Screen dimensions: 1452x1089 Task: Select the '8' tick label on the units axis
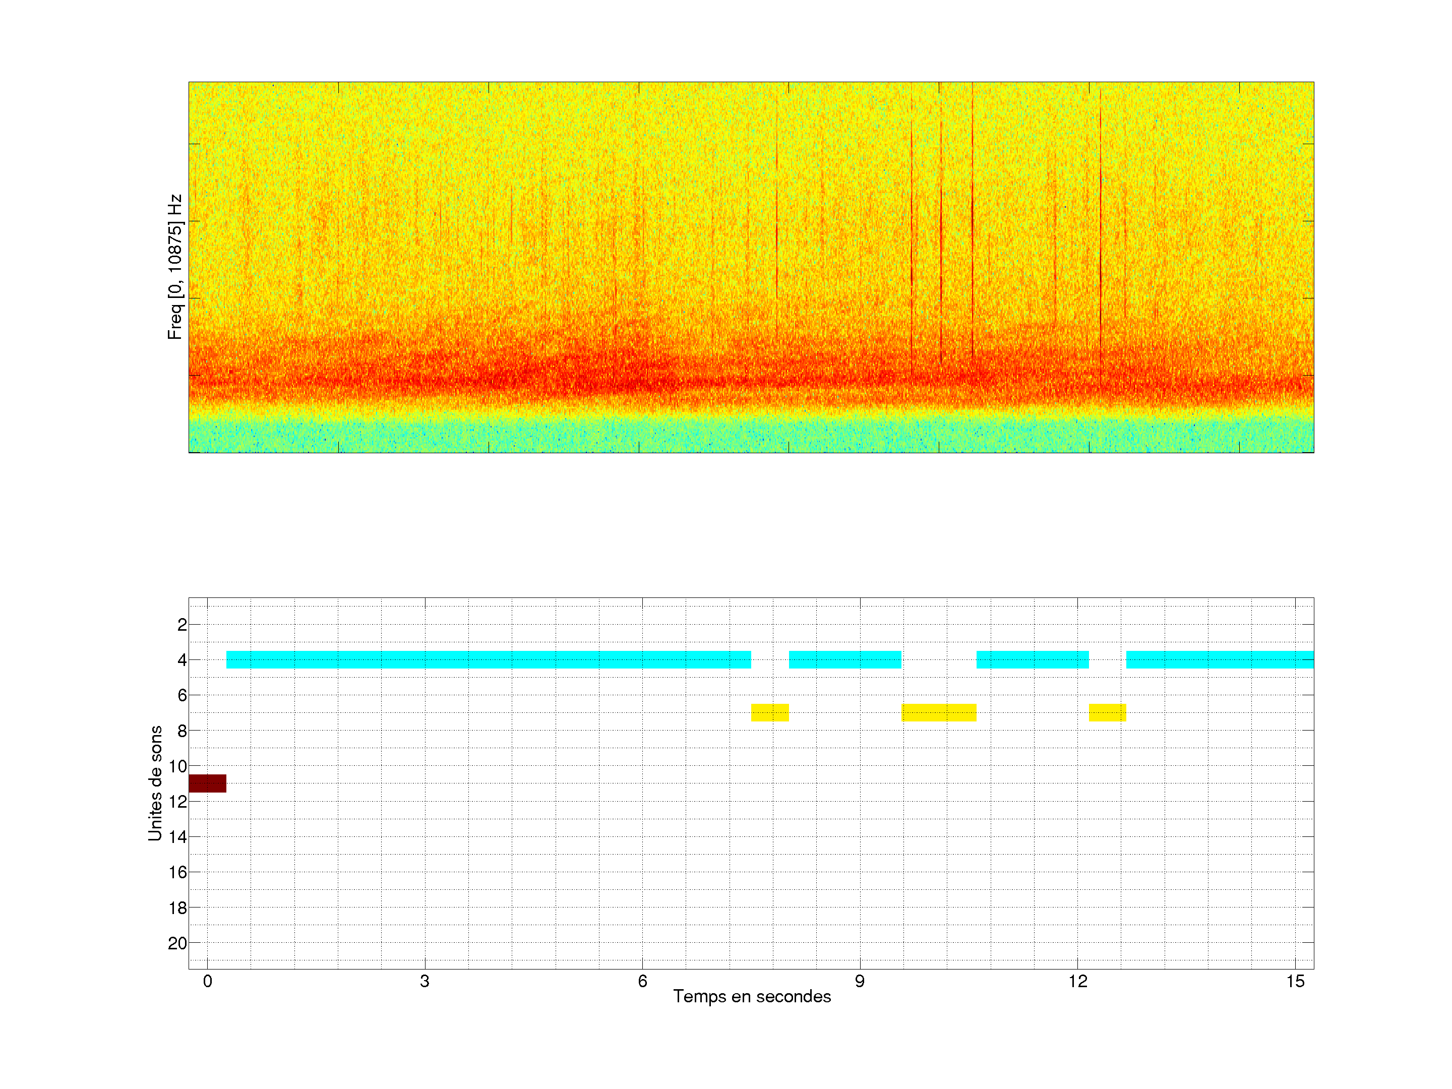coord(182,731)
